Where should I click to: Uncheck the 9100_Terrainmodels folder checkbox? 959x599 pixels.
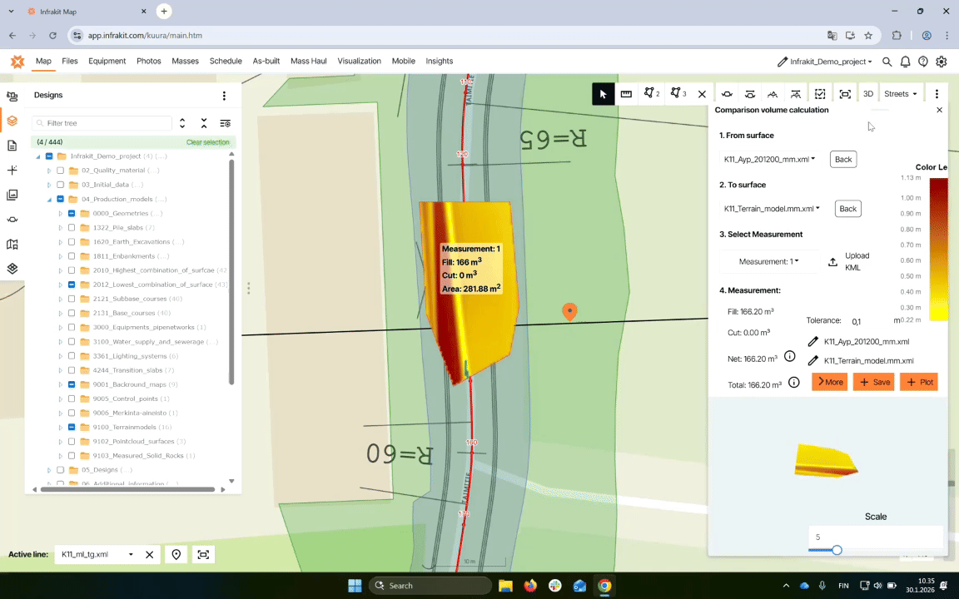click(72, 427)
